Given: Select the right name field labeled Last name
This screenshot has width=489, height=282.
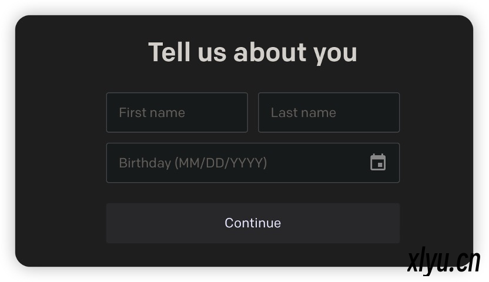Looking at the screenshot, I should (x=329, y=112).
